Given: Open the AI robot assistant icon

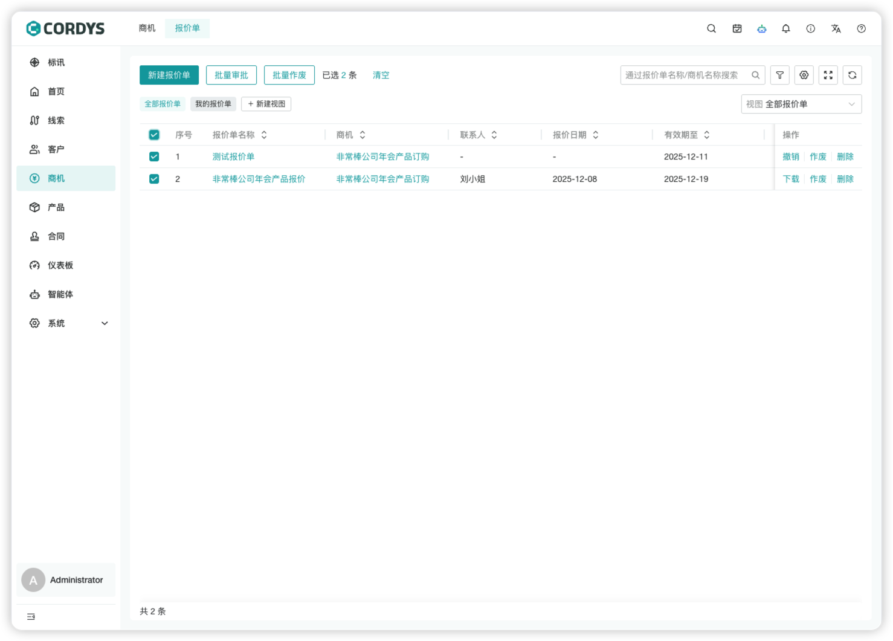Looking at the screenshot, I should click(761, 28).
